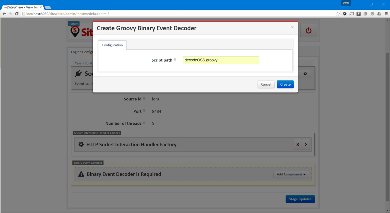This screenshot has width=390, height=213.
Task: Click the tenant power button icon
Action: click(x=308, y=31)
